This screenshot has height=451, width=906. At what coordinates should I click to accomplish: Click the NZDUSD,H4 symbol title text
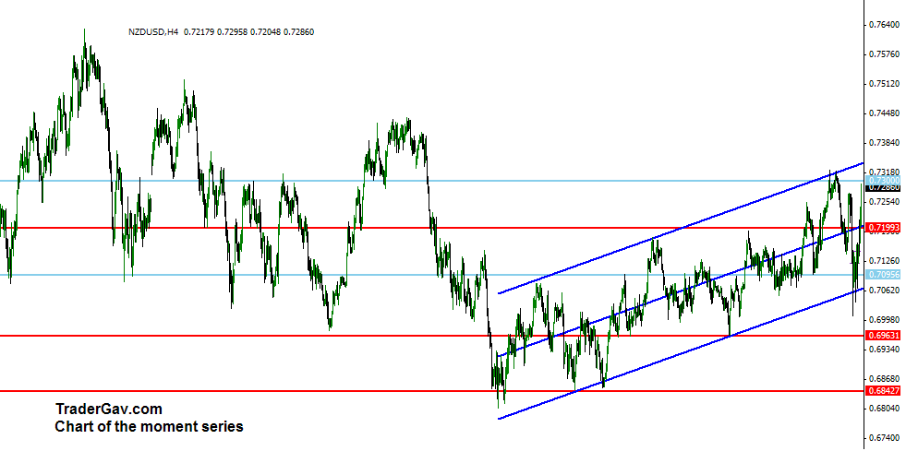click(154, 32)
